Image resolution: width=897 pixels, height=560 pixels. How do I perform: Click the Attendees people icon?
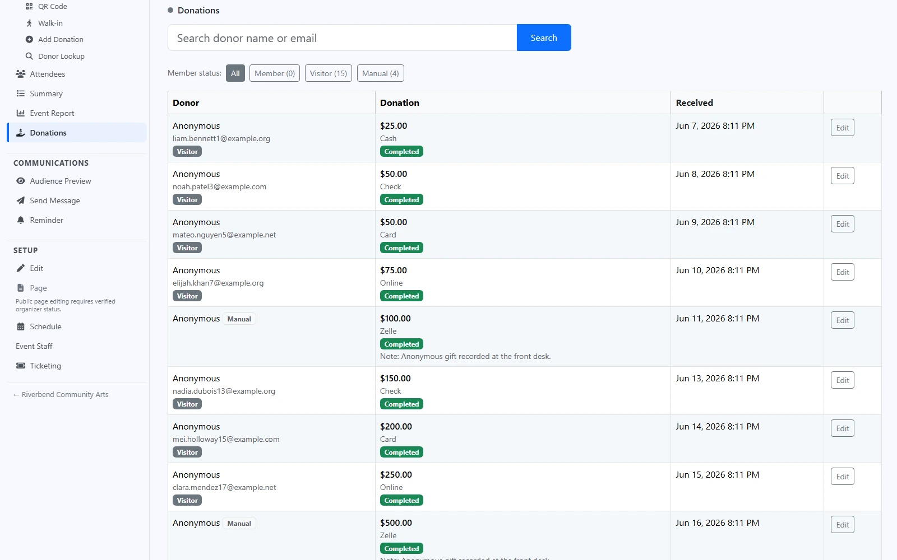coord(21,74)
